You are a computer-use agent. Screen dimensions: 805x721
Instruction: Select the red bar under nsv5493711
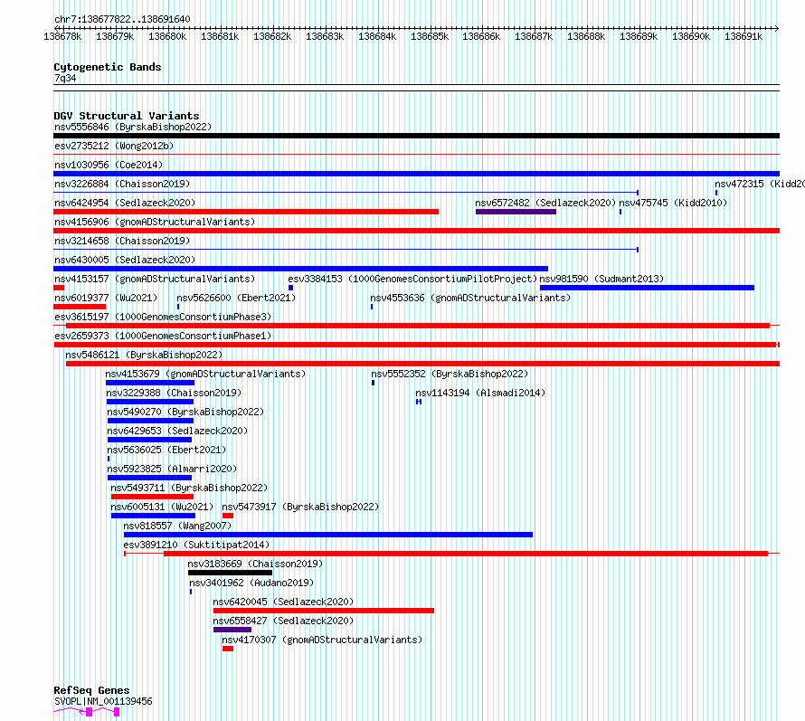[x=153, y=497]
